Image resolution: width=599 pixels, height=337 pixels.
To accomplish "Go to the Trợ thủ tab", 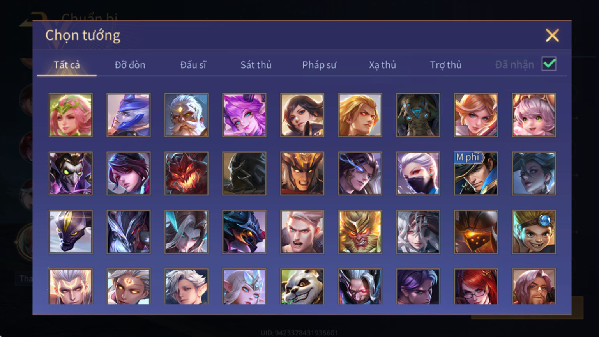I will click(x=445, y=65).
